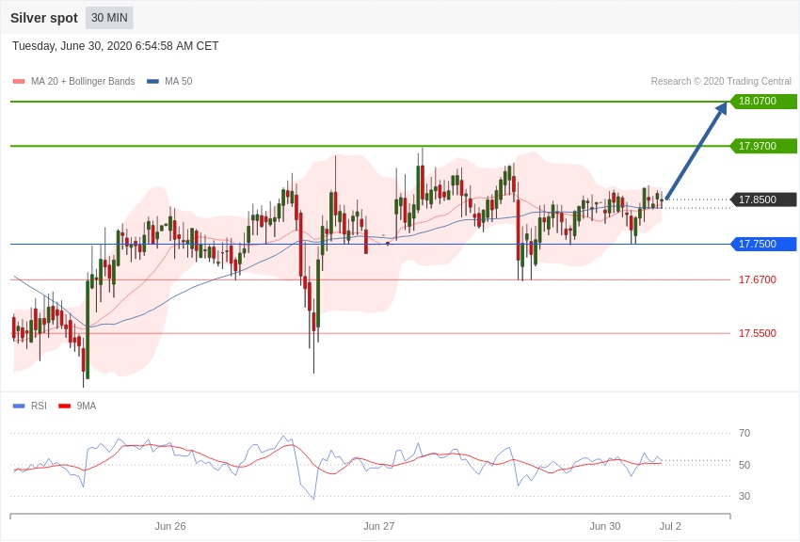Click the MA 20 + Bollinger Bands legend label
This screenshot has height=542, width=800.
click(83, 81)
